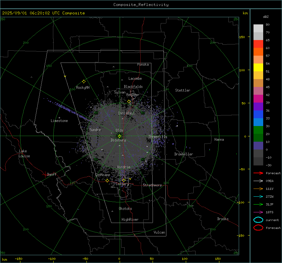Pick the blue swatch between 36 and 33
The image size is (282, 263).
[x=258, y=114]
